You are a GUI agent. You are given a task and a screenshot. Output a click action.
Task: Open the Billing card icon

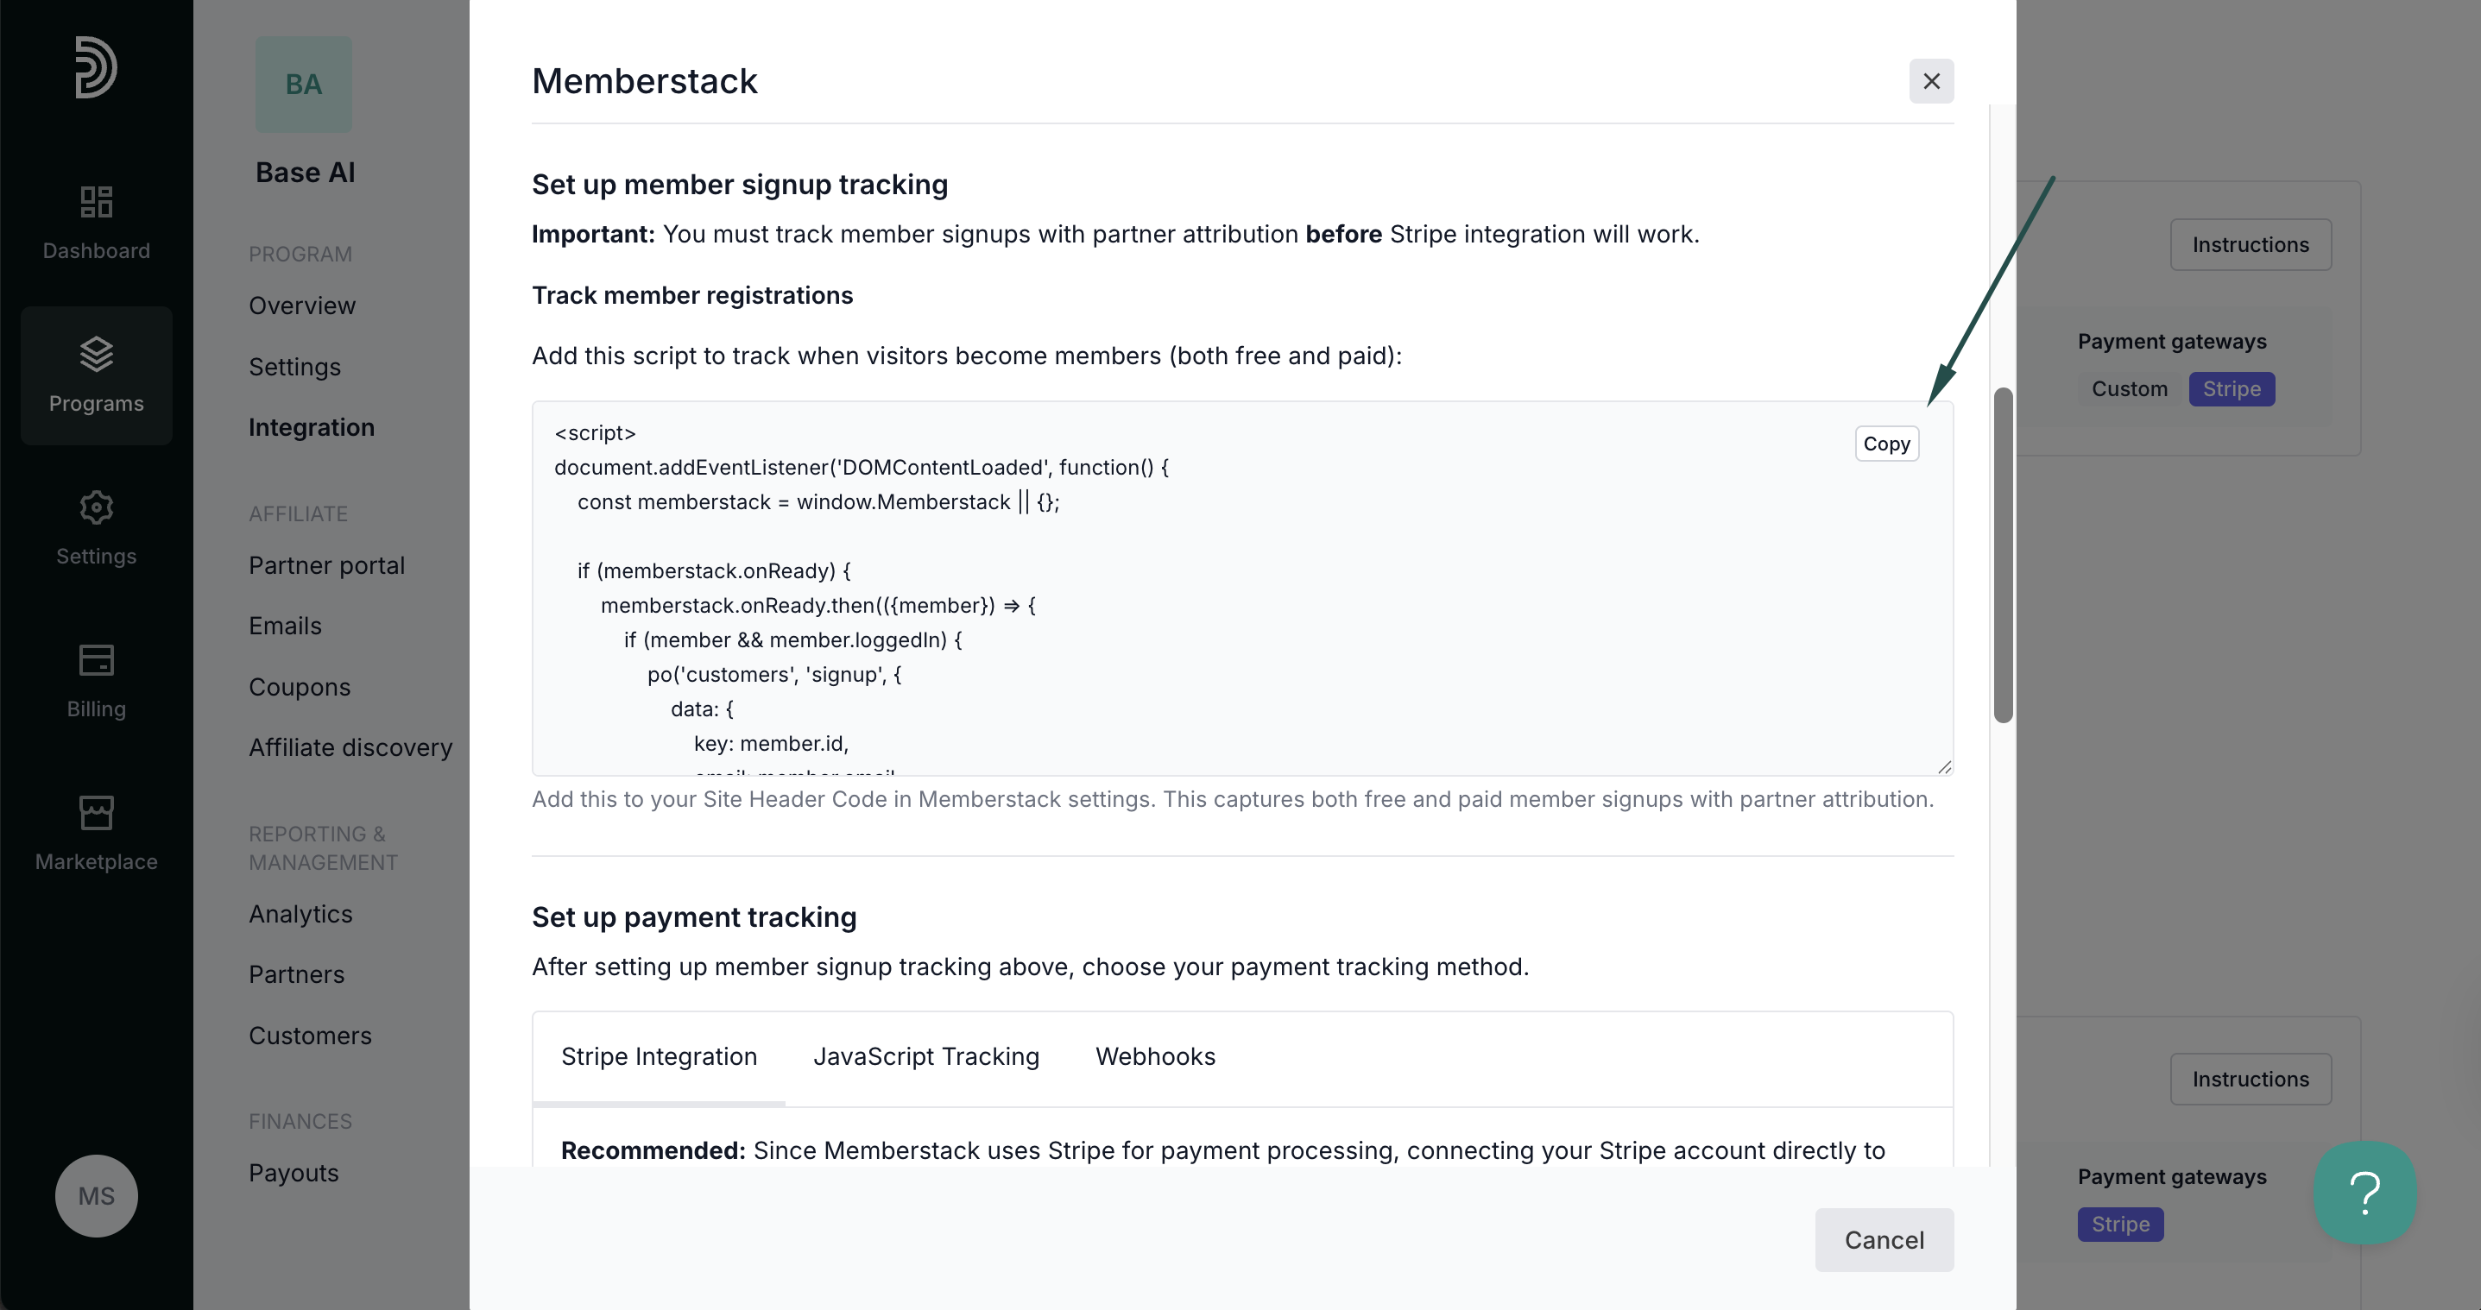coord(97,660)
